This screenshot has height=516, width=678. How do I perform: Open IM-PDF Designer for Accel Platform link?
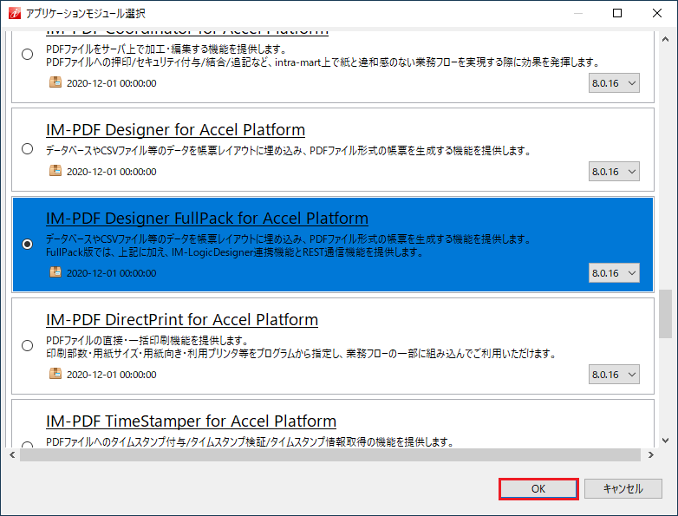coord(175,130)
